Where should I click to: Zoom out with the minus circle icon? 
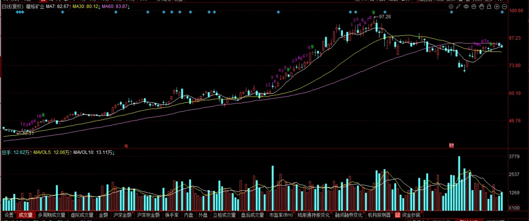505,6
